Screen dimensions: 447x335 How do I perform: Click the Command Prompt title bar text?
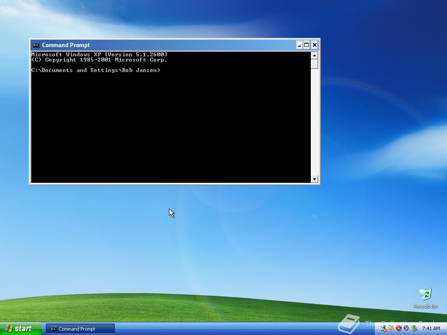pyautogui.click(x=66, y=45)
